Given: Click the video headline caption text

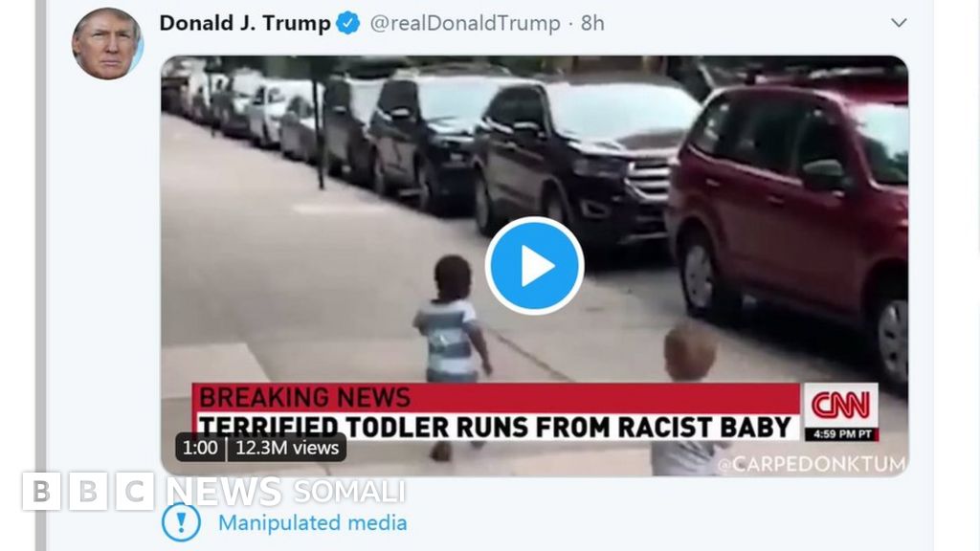Looking at the screenshot, I should 495,428.
